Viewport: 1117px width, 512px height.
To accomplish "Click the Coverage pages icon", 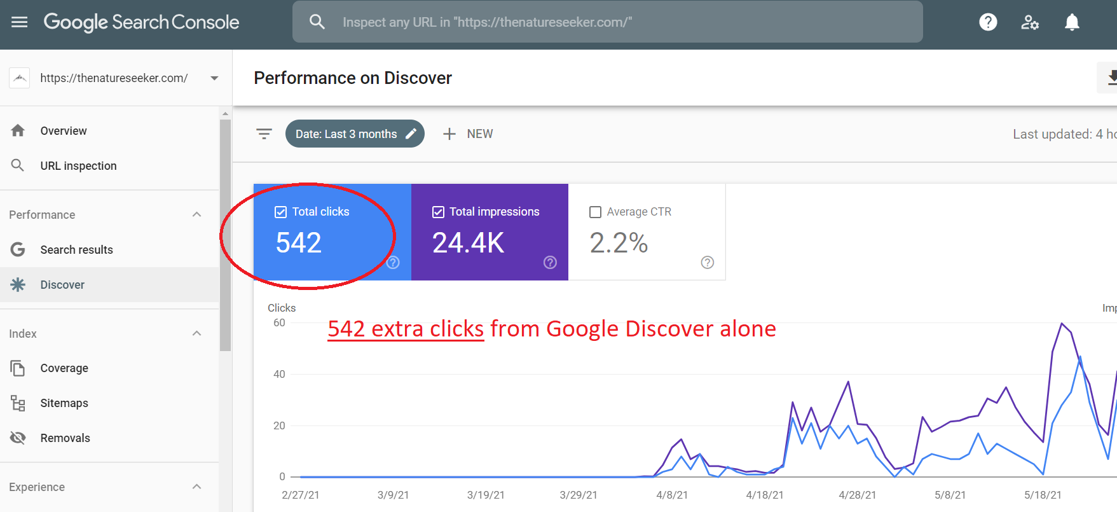I will coord(18,368).
